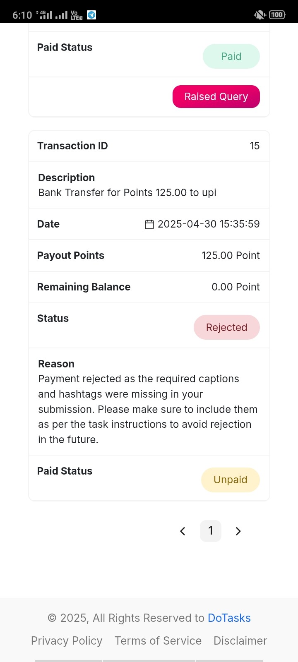The image size is (298, 662).
Task: Click the Rejected status badge
Action: point(227,327)
